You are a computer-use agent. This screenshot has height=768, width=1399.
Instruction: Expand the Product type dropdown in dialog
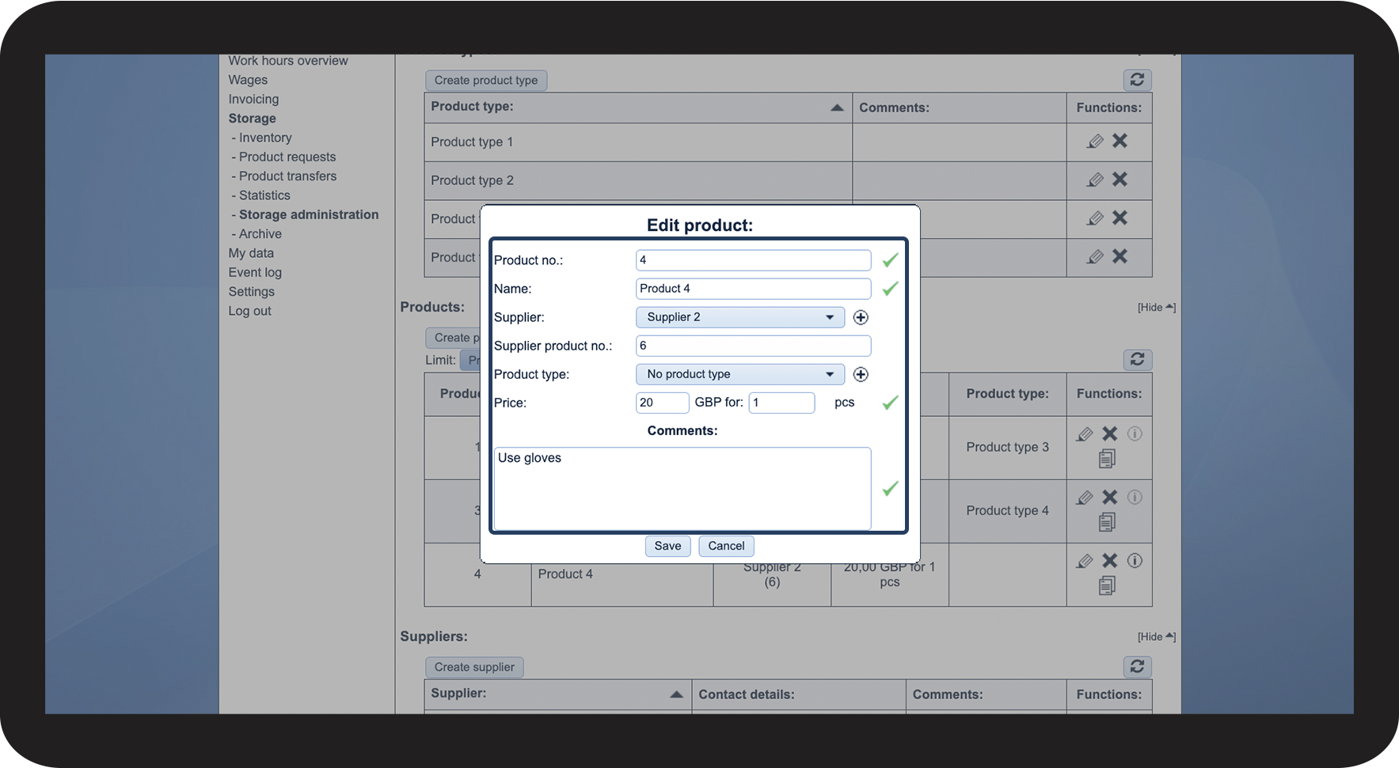tap(739, 374)
